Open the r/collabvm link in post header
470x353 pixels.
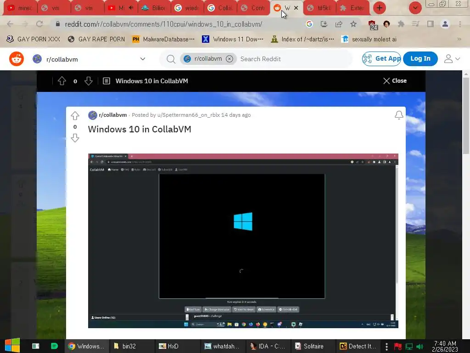pos(113,115)
